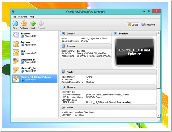This screenshot has height=132, width=172.
Task: Click the details pane scrollbar thumb
Action: click(x=159, y=61)
